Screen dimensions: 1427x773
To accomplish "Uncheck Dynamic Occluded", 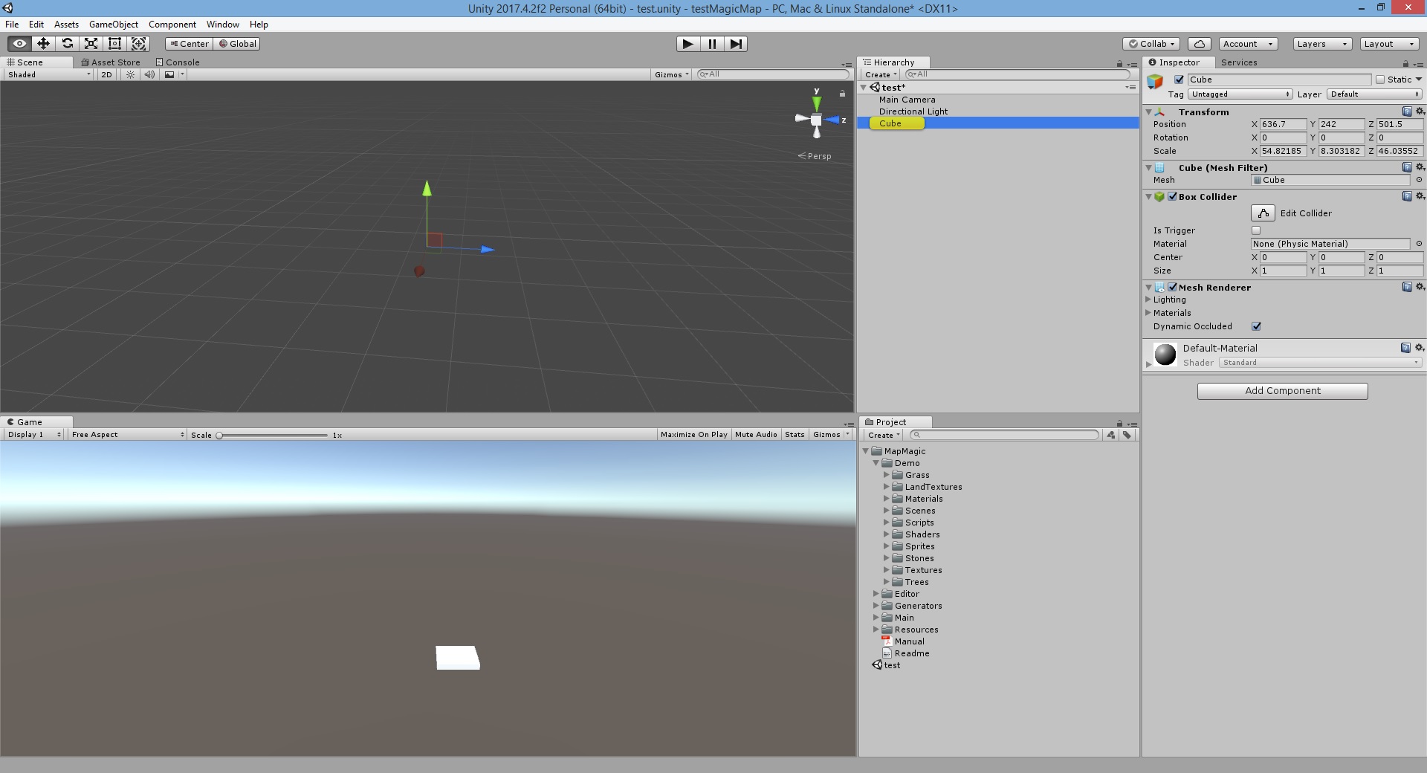I will point(1256,326).
